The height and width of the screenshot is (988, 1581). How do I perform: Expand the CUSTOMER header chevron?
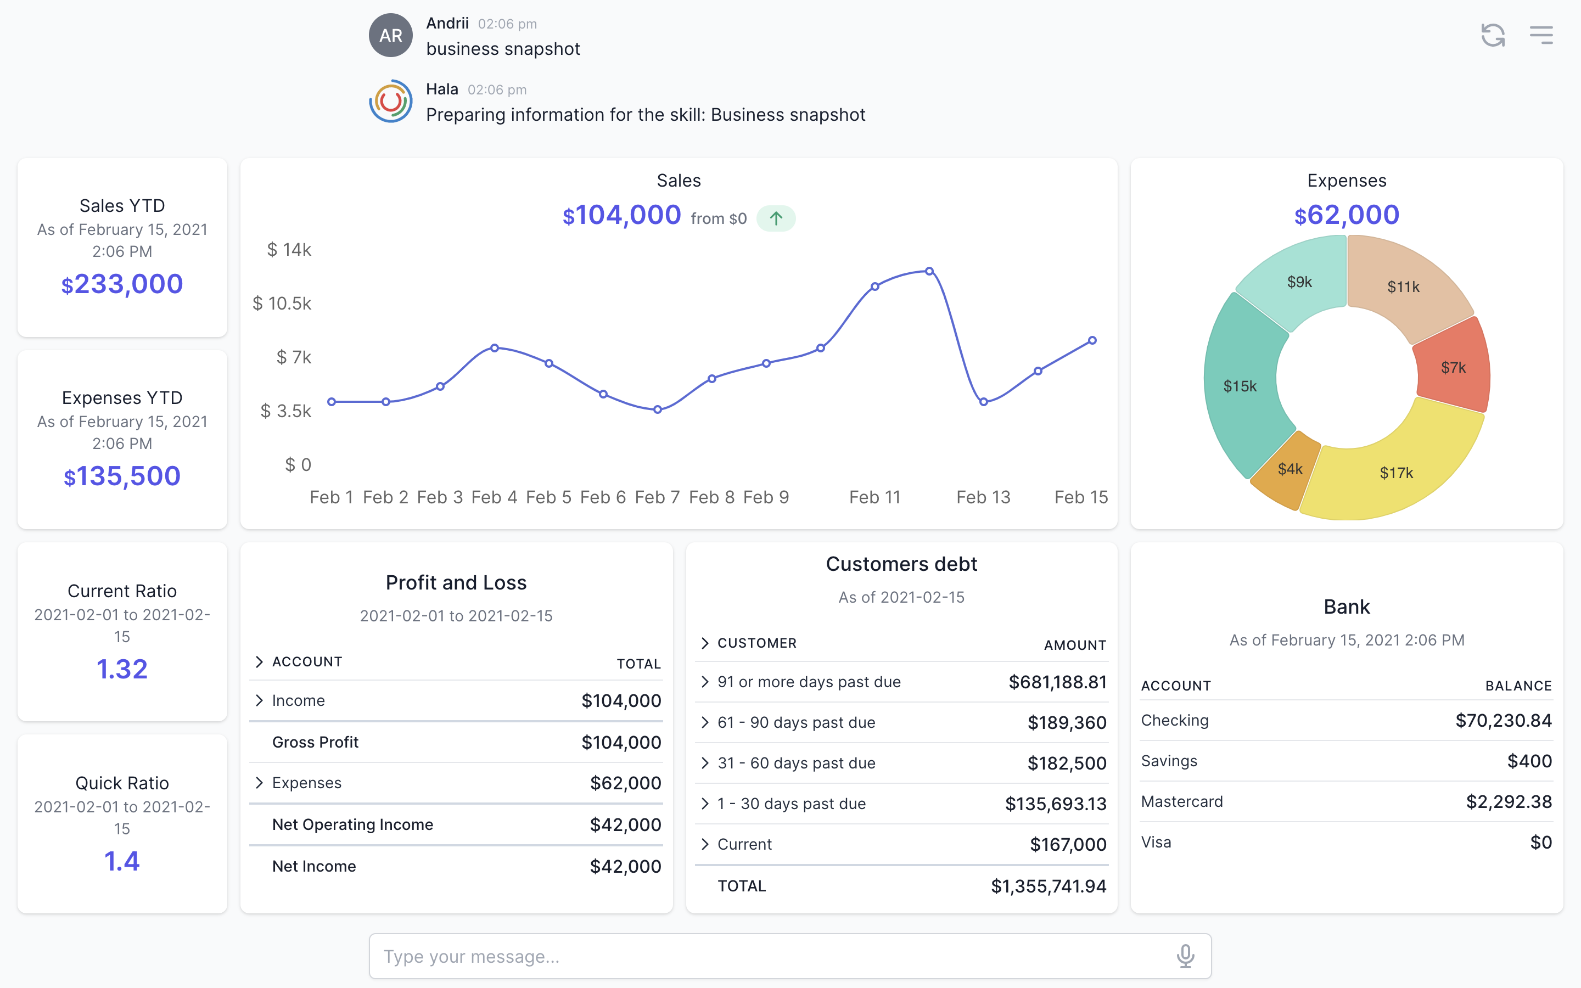(x=705, y=643)
